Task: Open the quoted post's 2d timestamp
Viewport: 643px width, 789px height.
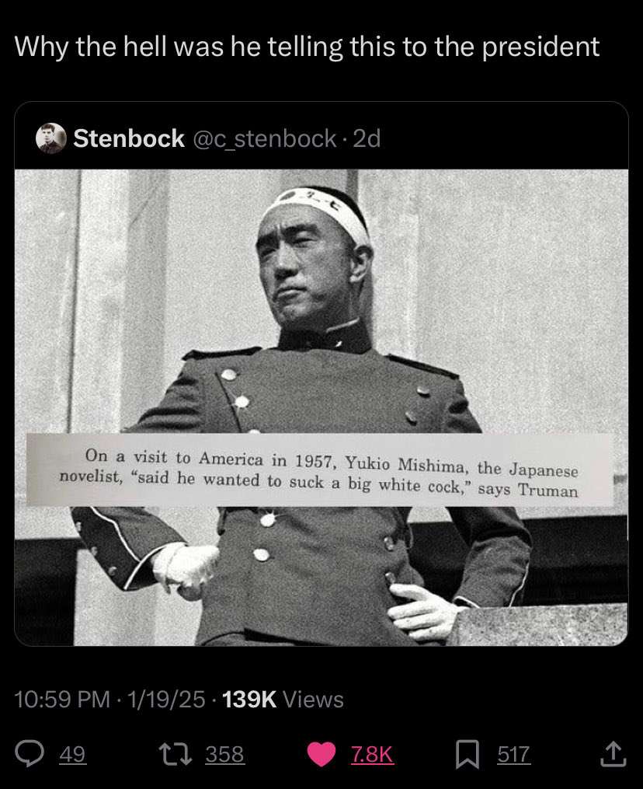Action: pos(367,138)
